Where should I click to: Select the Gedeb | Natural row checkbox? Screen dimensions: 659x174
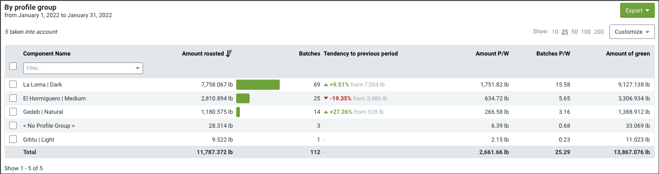point(13,112)
